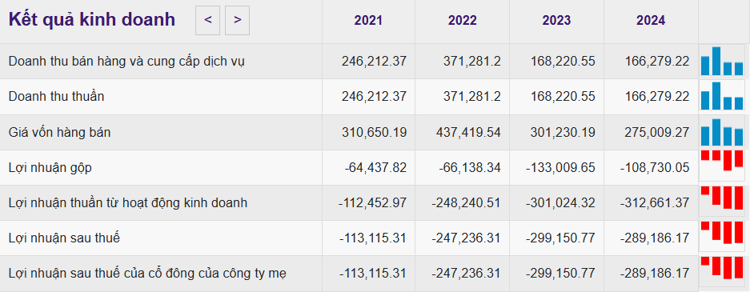Image resolution: width=750 pixels, height=292 pixels.
Task: Select the 2024 column header
Action: point(651,20)
